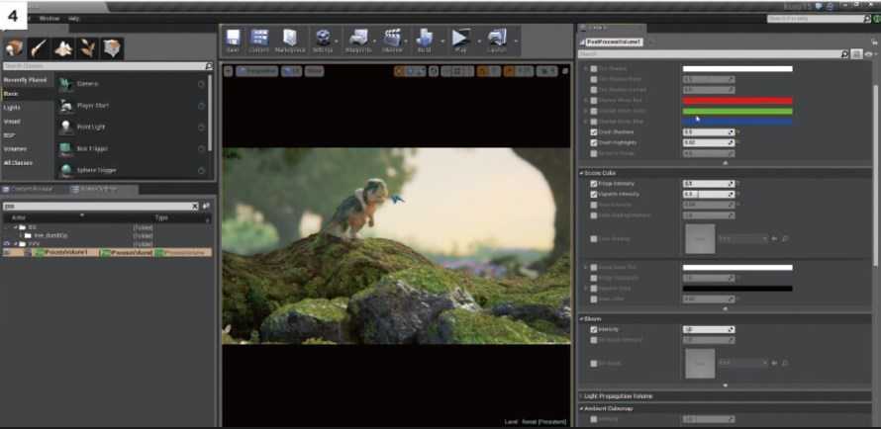Screen dimensions: 881x429
Task: Click the Save toolbar icon
Action: [x=233, y=40]
